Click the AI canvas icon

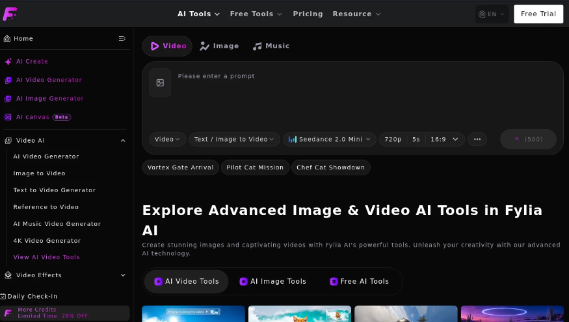[8, 117]
